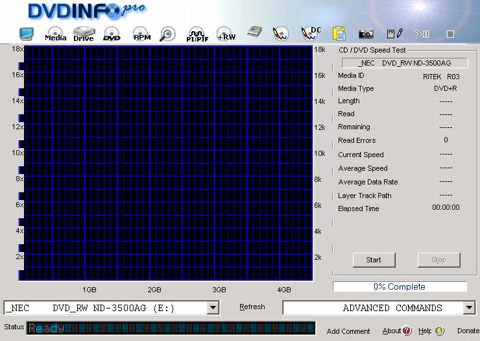Click the Media info toolbar icon

tap(55, 34)
